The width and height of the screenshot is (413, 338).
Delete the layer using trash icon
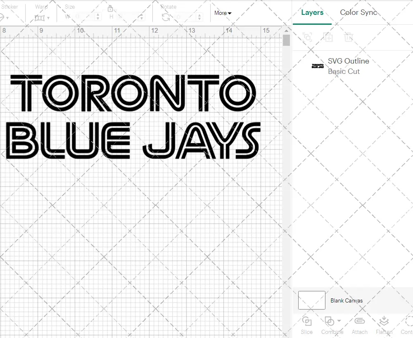pos(349,37)
